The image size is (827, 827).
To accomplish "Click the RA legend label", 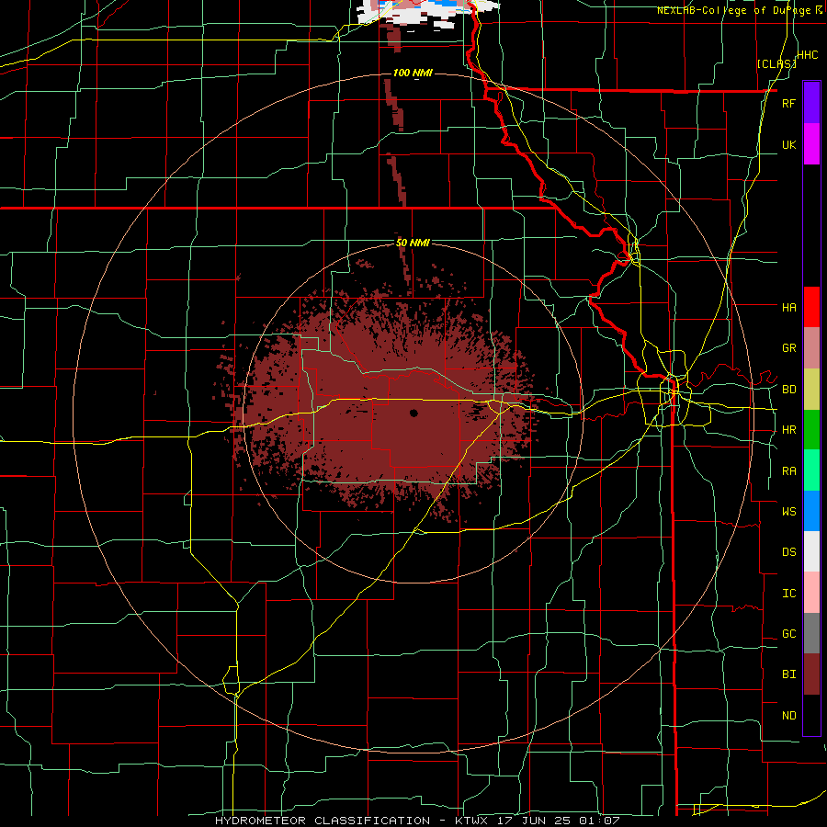I will [788, 471].
